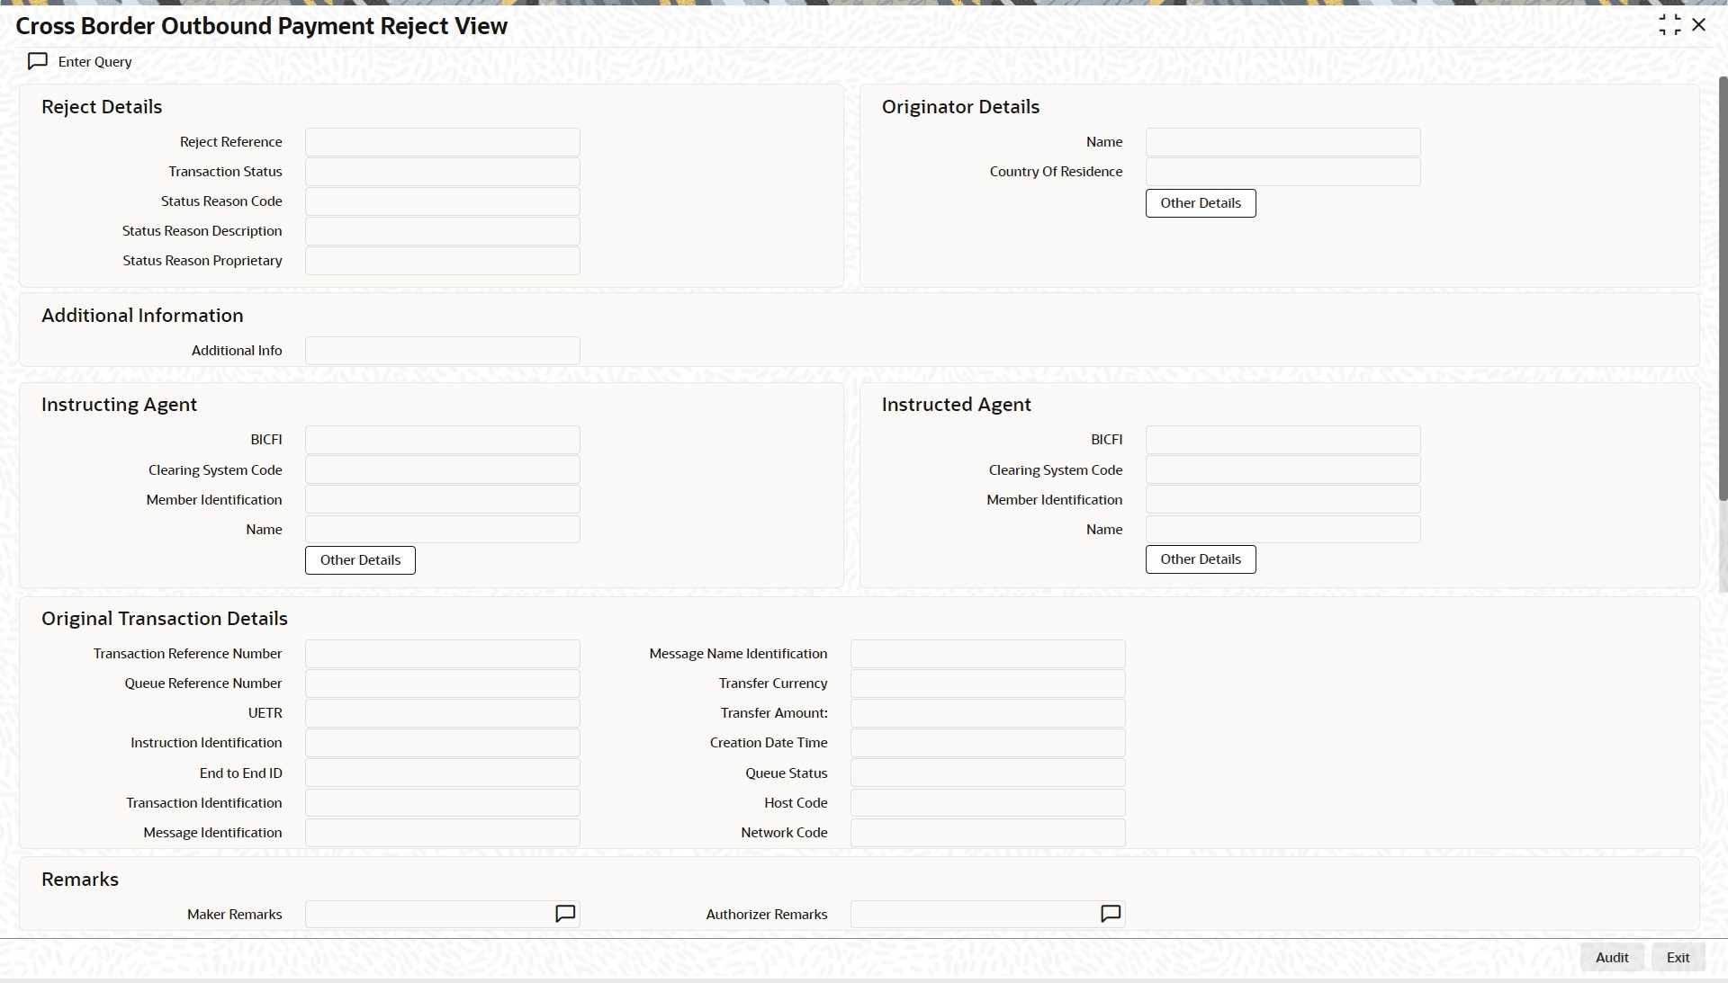The width and height of the screenshot is (1728, 983).
Task: Open Other Details under Instructing Agent
Action: click(x=360, y=560)
